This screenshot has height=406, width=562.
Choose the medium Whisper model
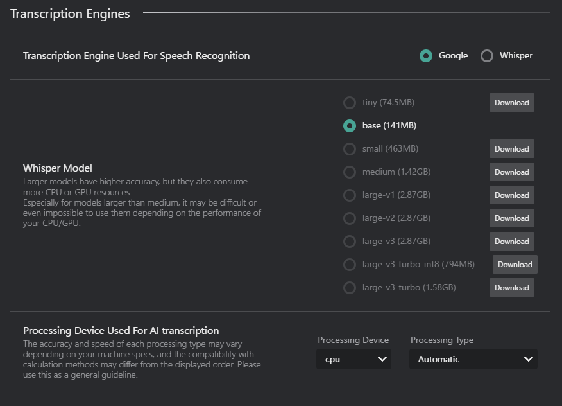click(350, 172)
